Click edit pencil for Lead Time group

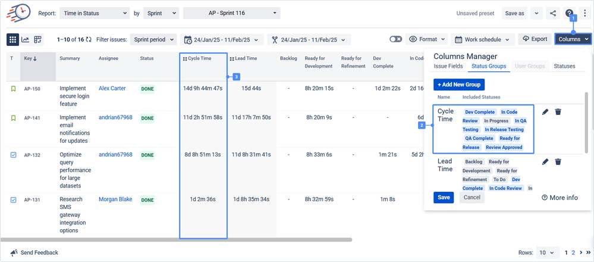coord(545,162)
